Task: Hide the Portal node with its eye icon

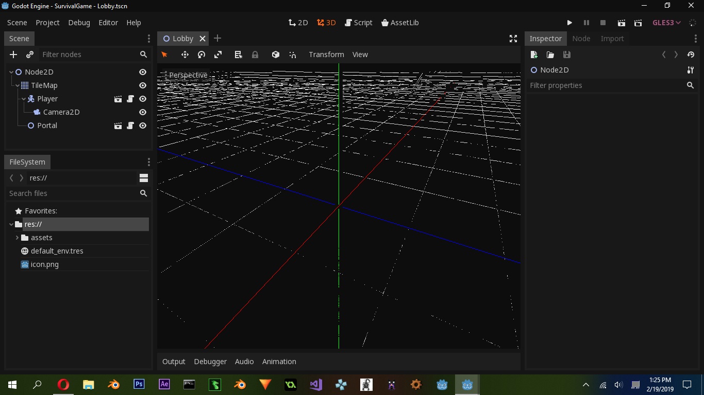Action: pos(142,125)
